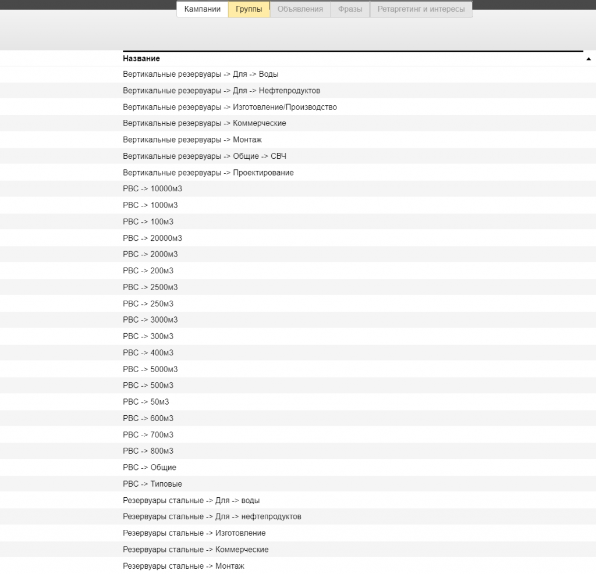Select the РВС -> Типовые group
Screen dimensions: 596x574
[x=152, y=484]
